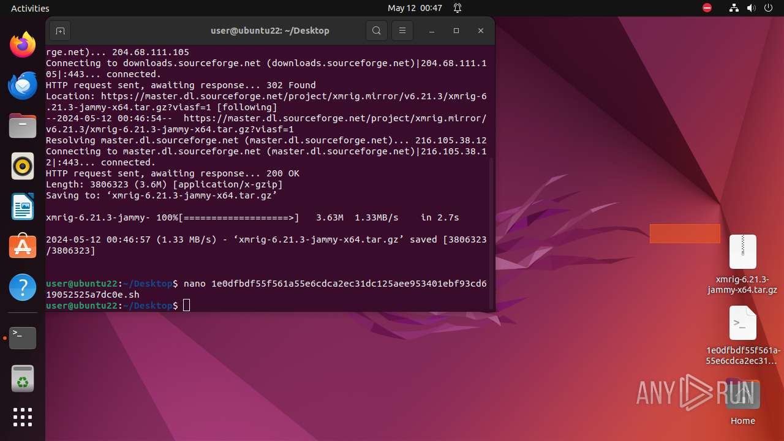The height and width of the screenshot is (441, 784).
Task: Select the 1e0dfbdf55f561a shell script file
Action: pos(742,335)
